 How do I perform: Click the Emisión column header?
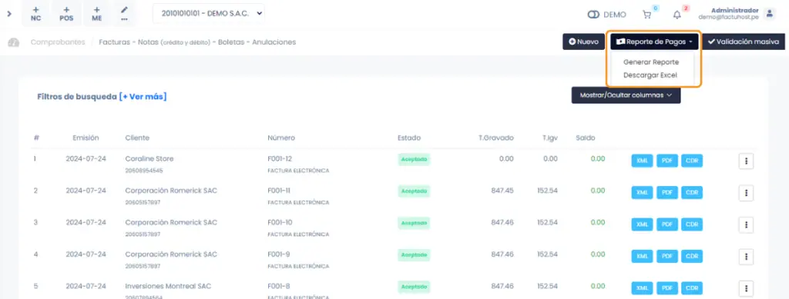click(x=86, y=138)
